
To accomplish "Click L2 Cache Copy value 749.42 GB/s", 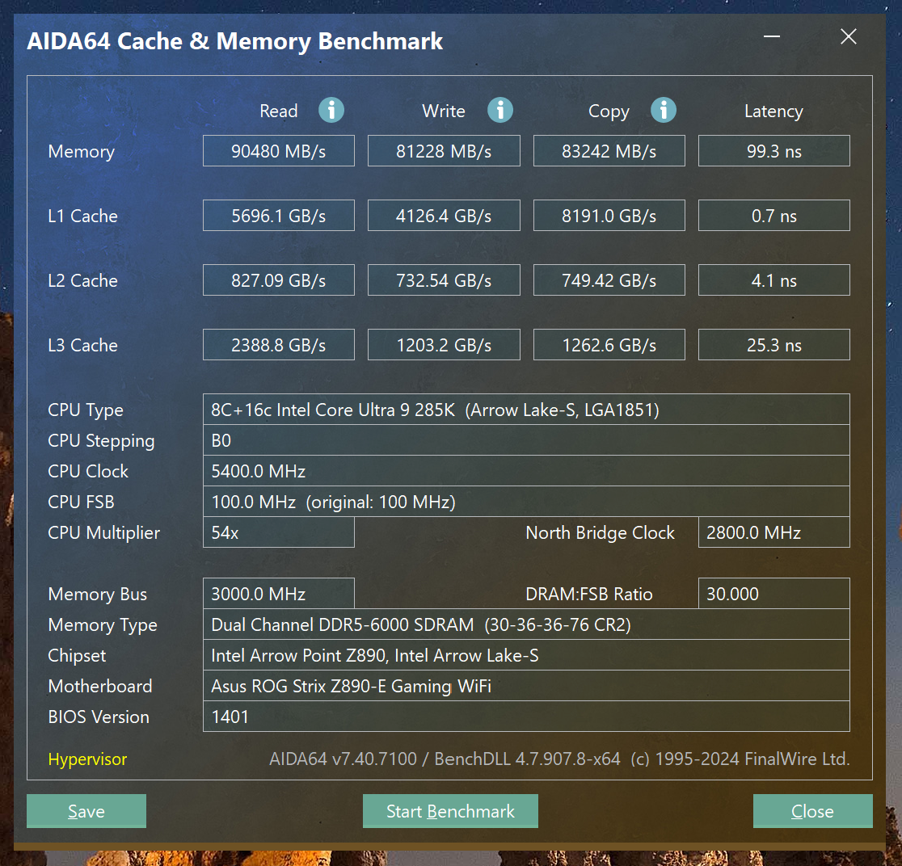I will click(x=609, y=280).
